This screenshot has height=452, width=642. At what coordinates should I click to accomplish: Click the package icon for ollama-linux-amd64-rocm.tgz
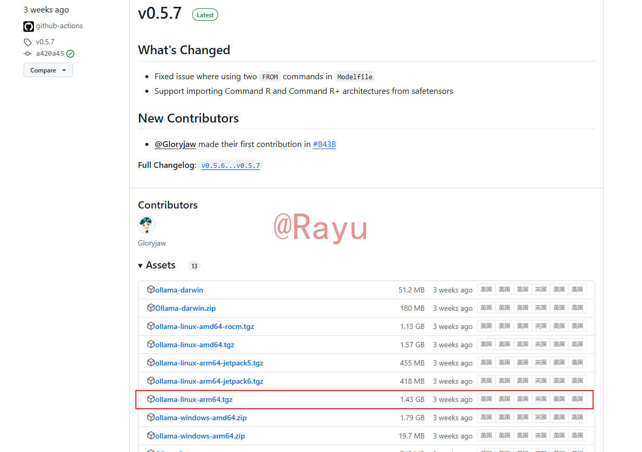point(151,326)
